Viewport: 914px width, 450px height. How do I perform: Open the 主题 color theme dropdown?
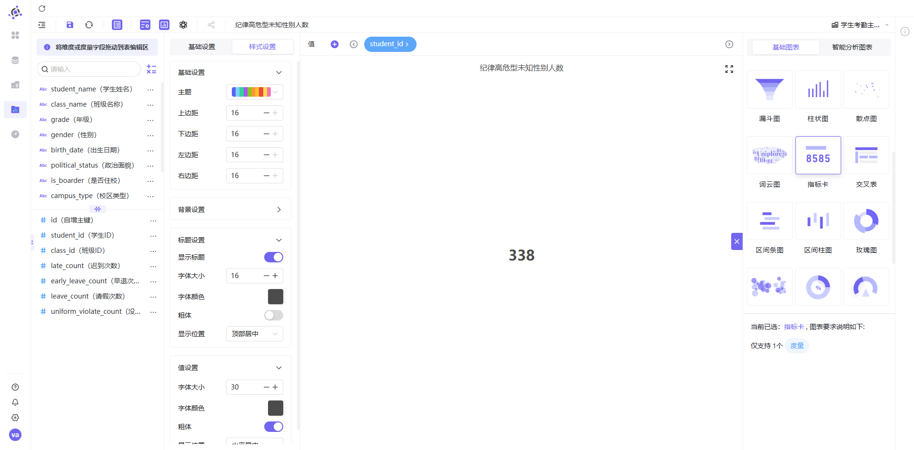255,92
